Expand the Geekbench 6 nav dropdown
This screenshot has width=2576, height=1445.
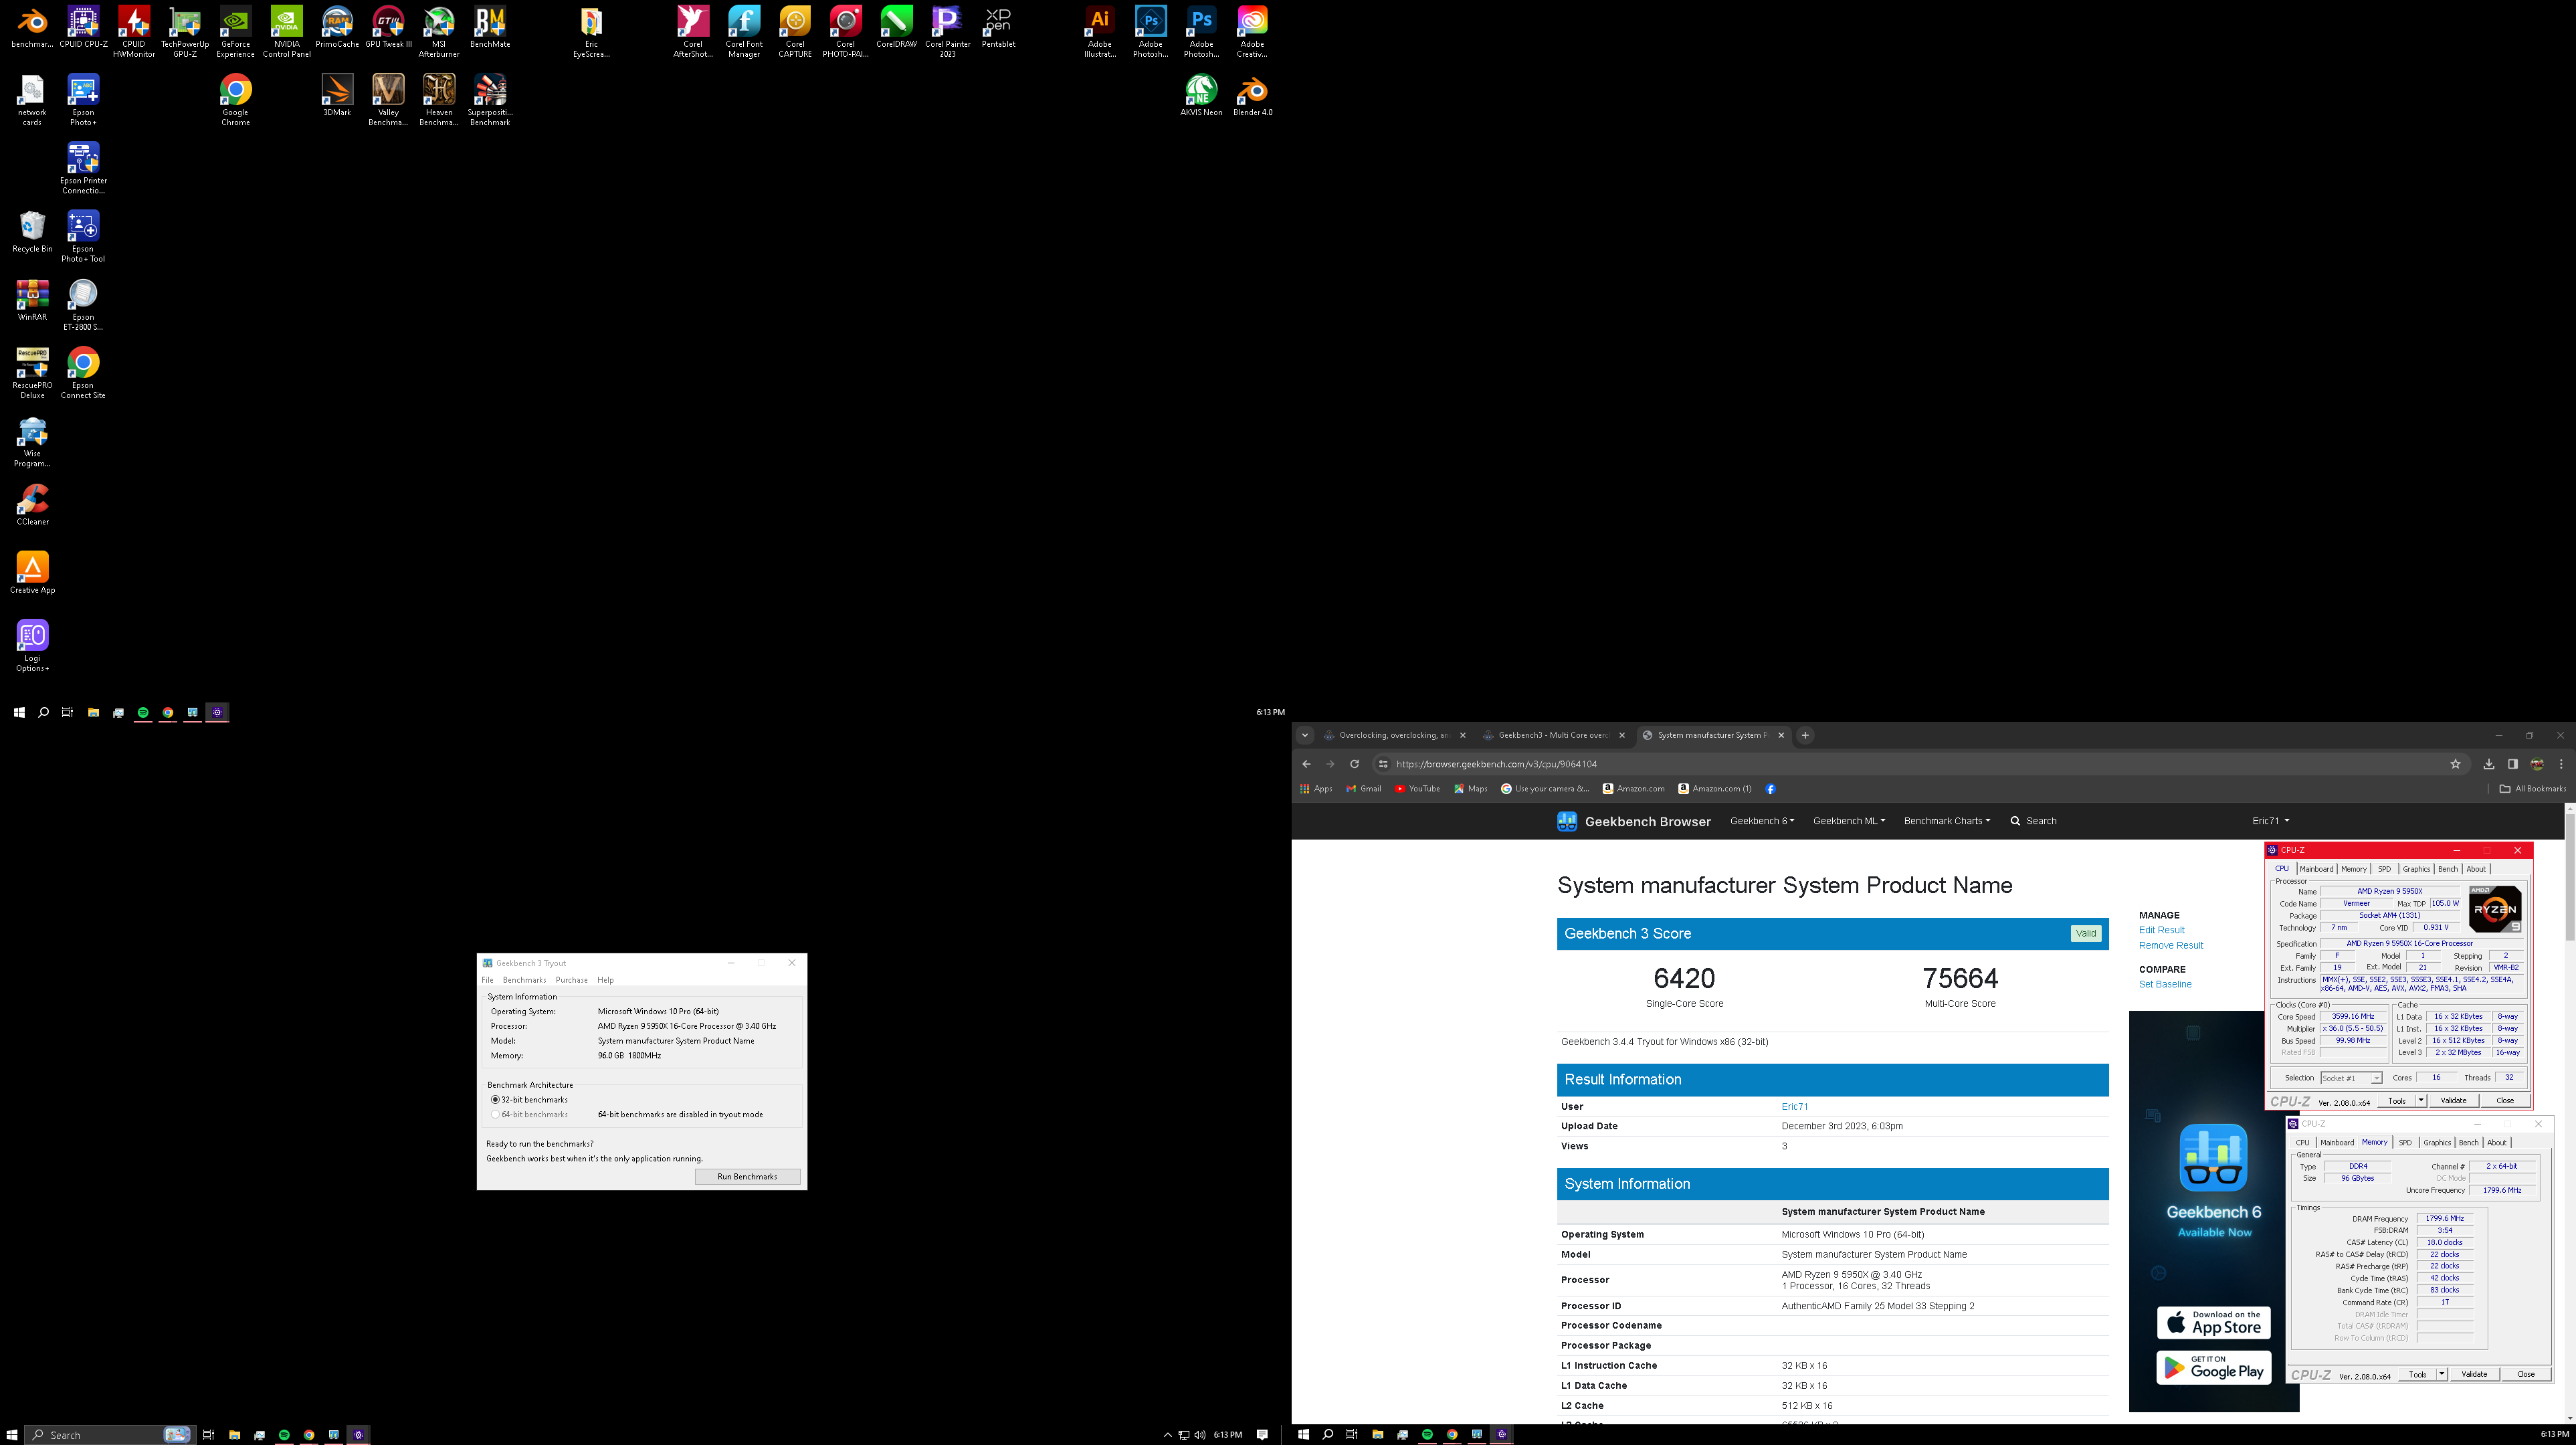pyautogui.click(x=1762, y=821)
